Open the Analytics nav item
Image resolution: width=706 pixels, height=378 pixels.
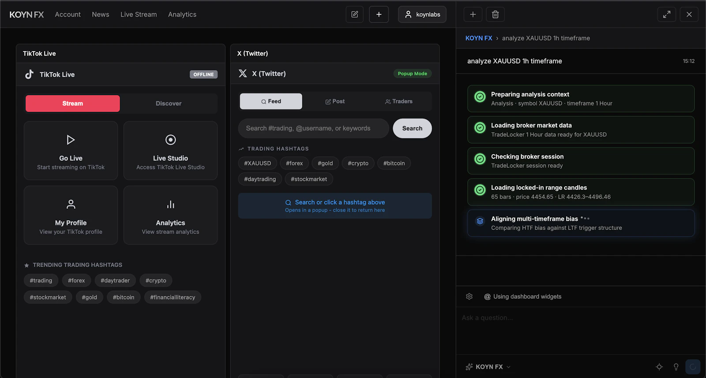coord(182,15)
